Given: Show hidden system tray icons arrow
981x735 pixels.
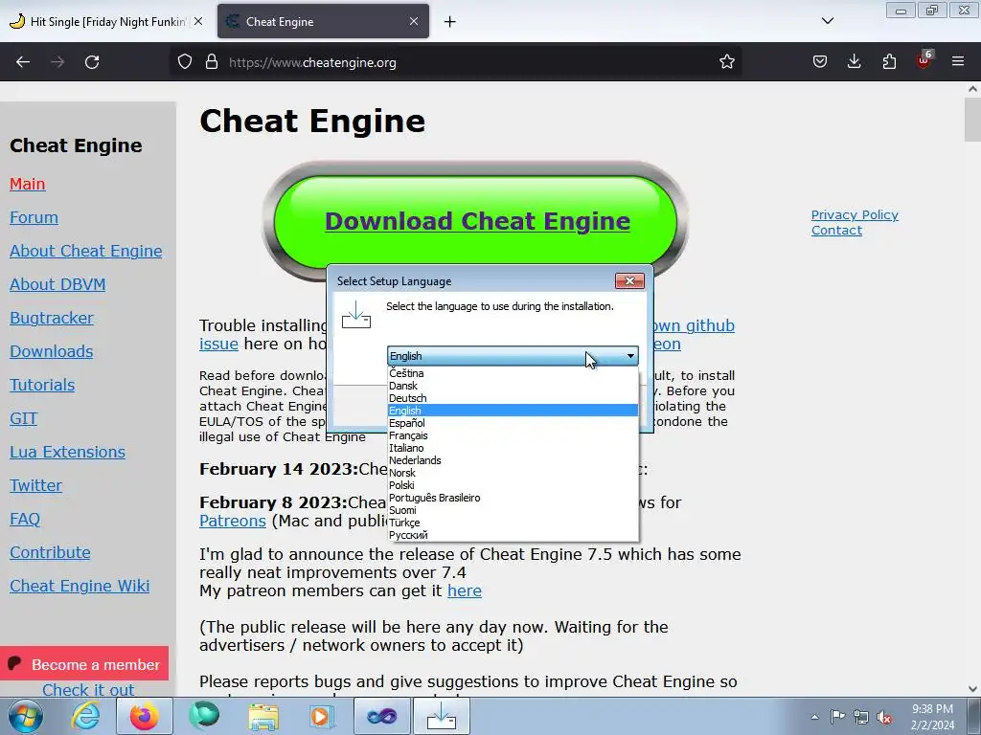Looking at the screenshot, I should pyautogui.click(x=814, y=717).
